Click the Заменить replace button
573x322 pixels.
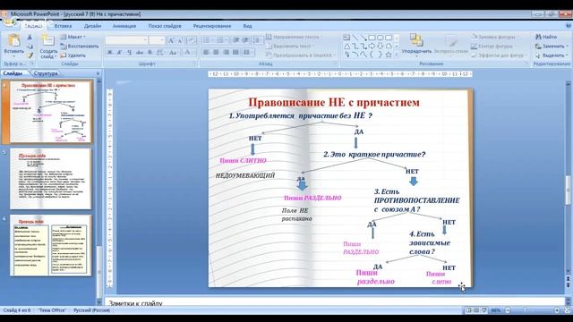552,47
